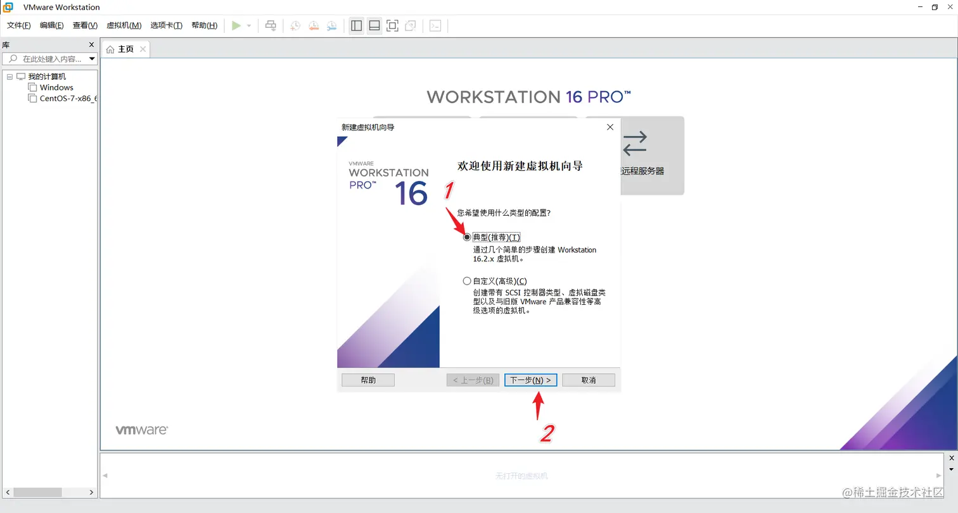Select the 主页 tab
The width and height of the screenshot is (958, 513).
pos(125,49)
